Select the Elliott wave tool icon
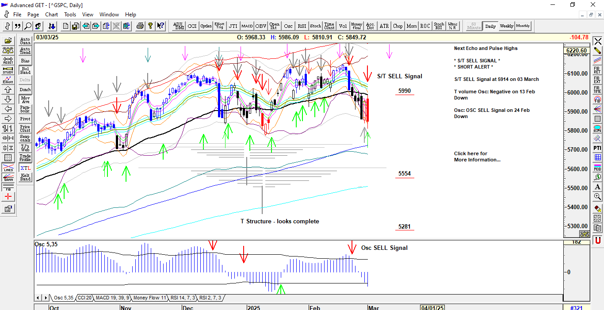Image resolution: width=604 pixels, height=310 pixels. 8,80
